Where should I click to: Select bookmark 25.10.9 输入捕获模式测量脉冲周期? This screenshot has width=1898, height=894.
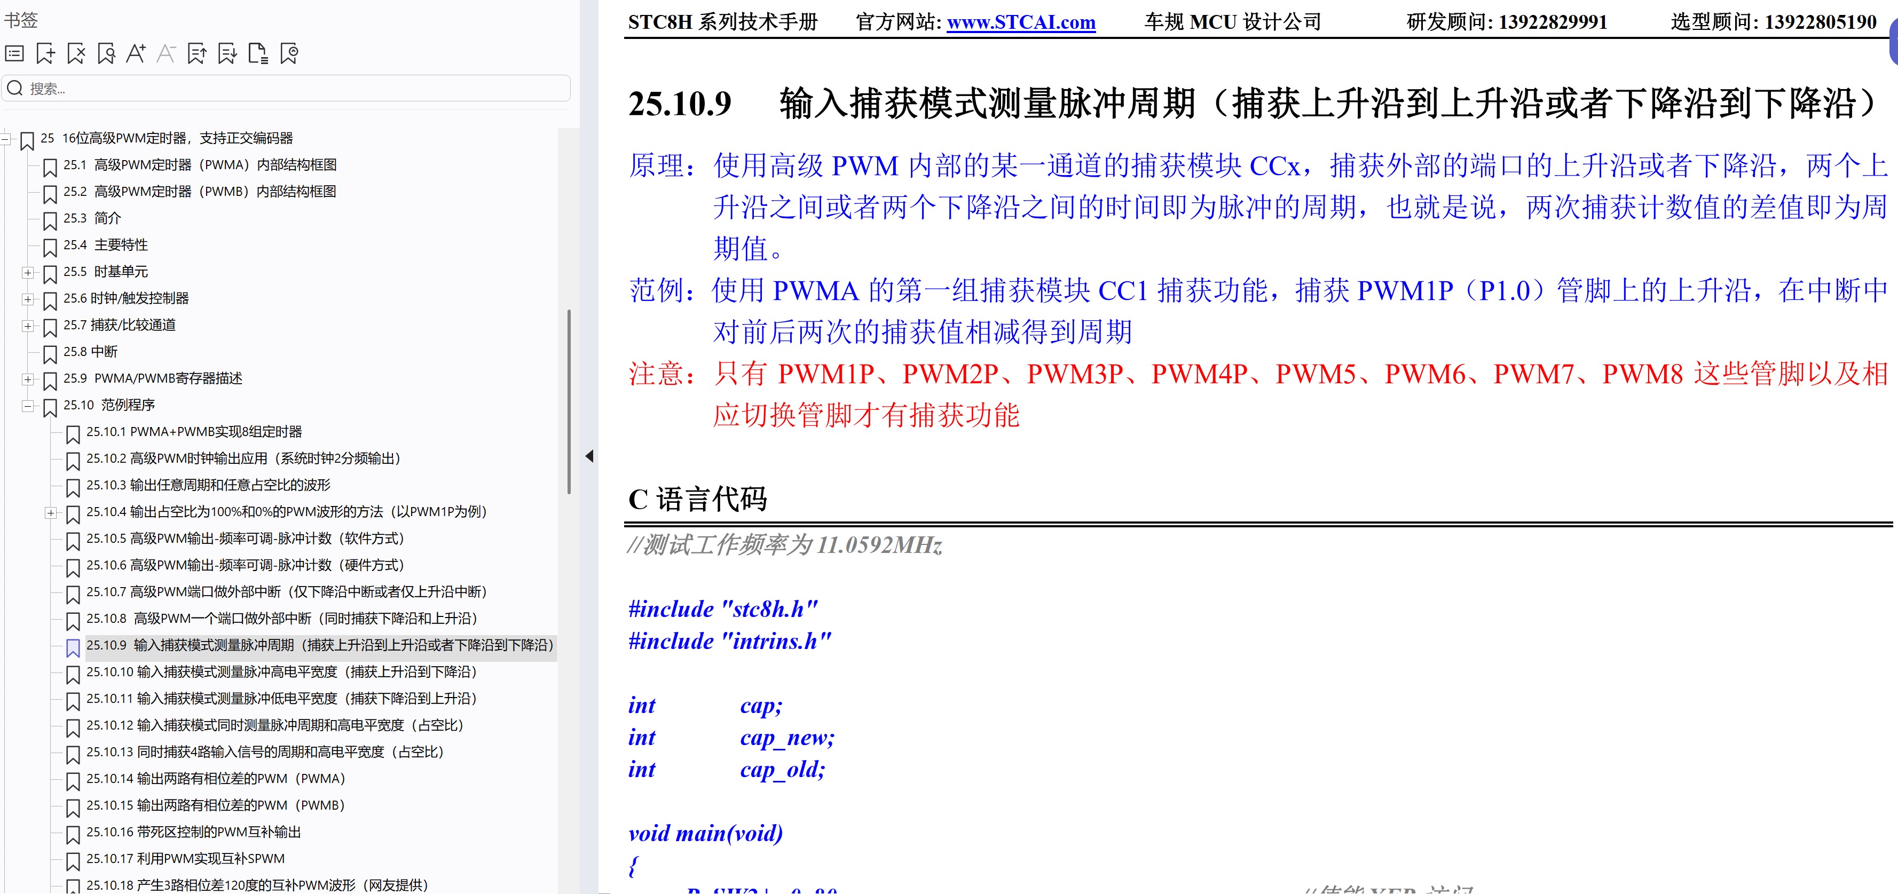coord(320,645)
